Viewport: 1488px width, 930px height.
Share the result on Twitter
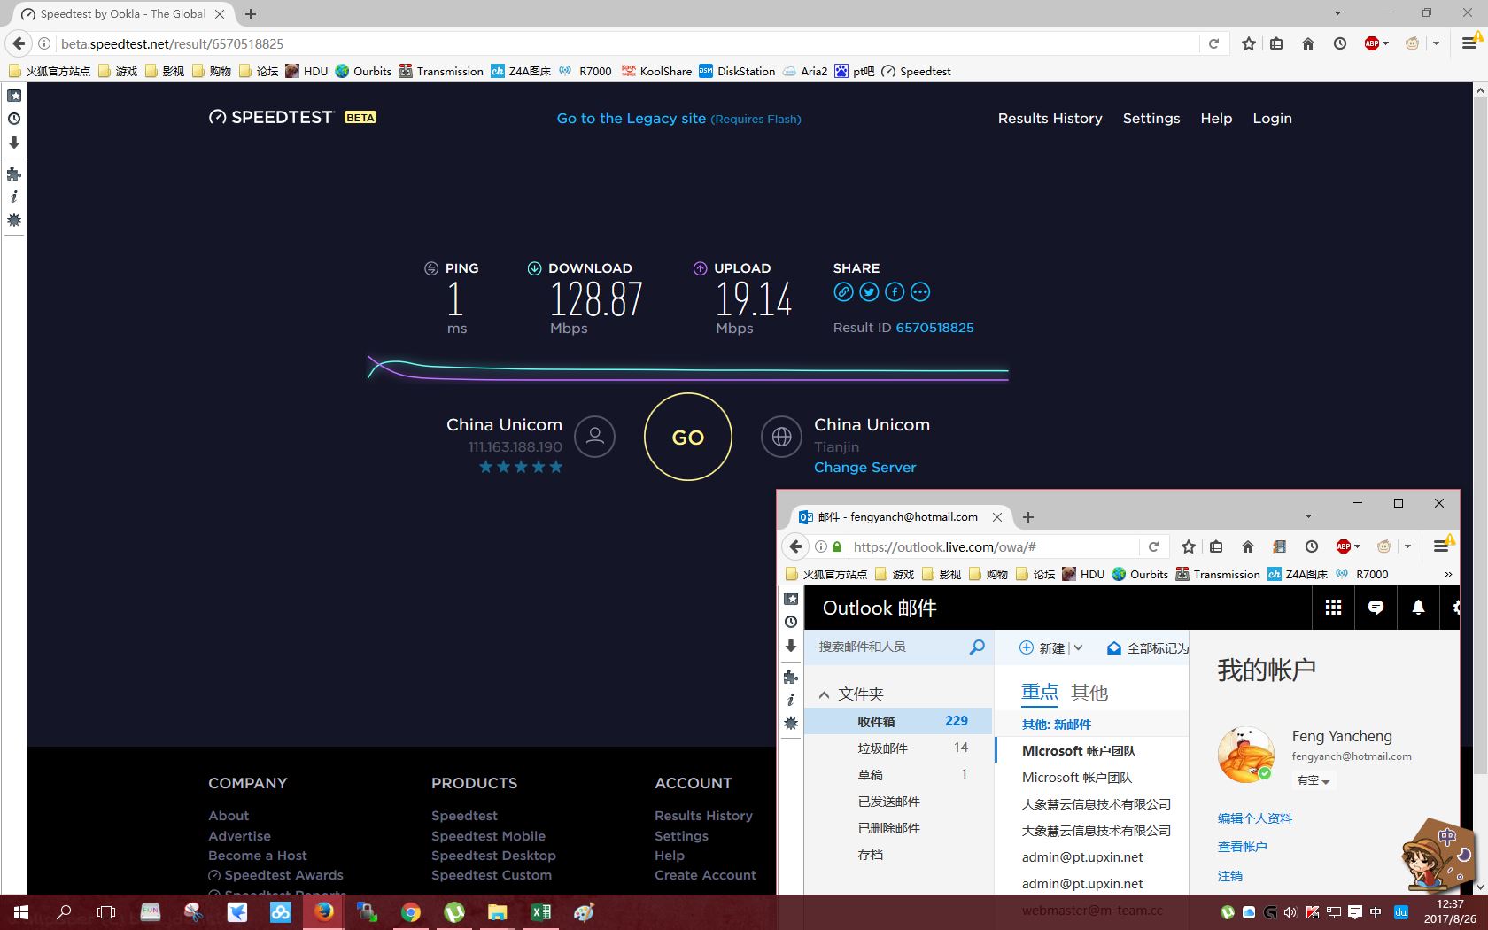(x=869, y=292)
